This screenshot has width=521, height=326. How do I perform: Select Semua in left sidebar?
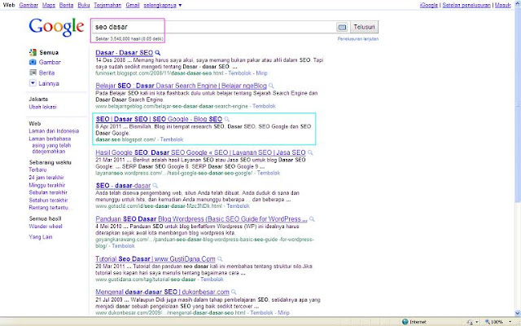tap(49, 52)
